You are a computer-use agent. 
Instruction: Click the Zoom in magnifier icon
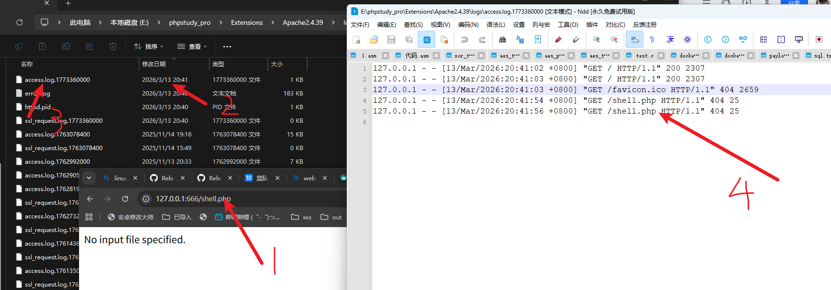(596, 39)
